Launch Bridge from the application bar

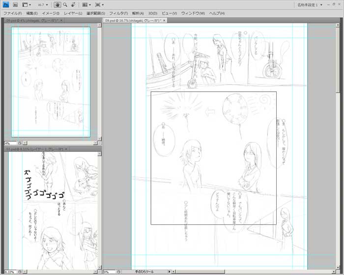coord(16,4)
